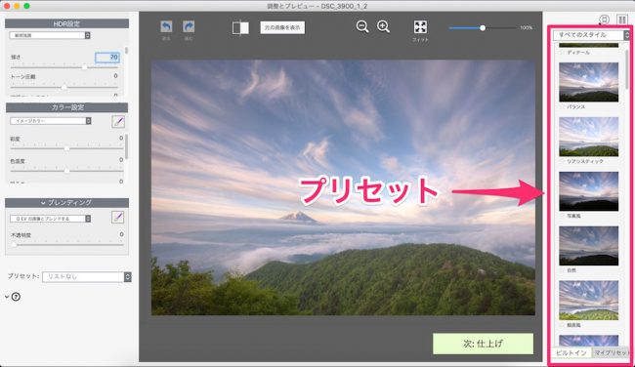Click the 強さ value field showing 70
This screenshot has width=635, height=367.
click(x=107, y=58)
